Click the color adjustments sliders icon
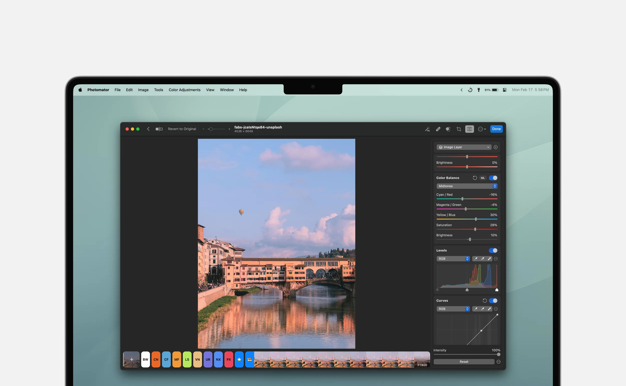Viewport: 626px width, 386px height. click(x=469, y=129)
